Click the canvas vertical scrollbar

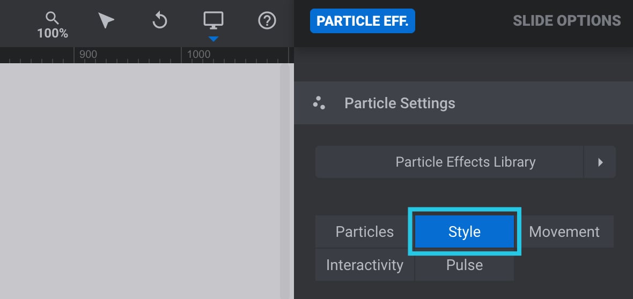click(285, 181)
